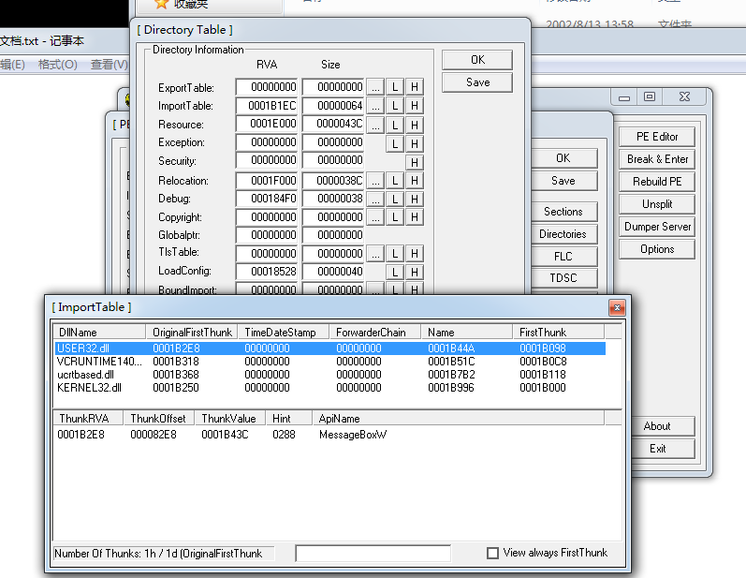This screenshot has width=746, height=578.
Task: Click the ForwarderChain column header
Action: [x=375, y=332]
